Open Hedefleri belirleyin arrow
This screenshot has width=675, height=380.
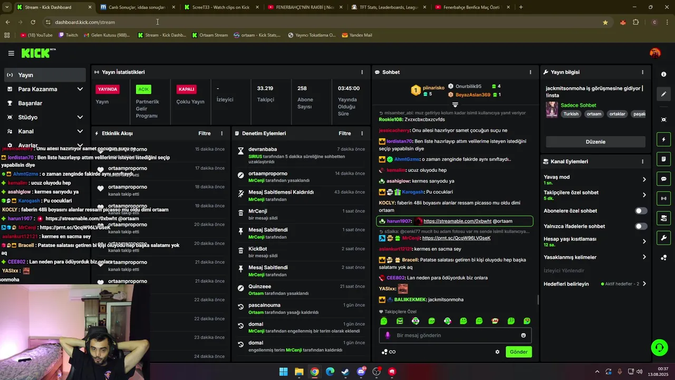click(x=644, y=284)
